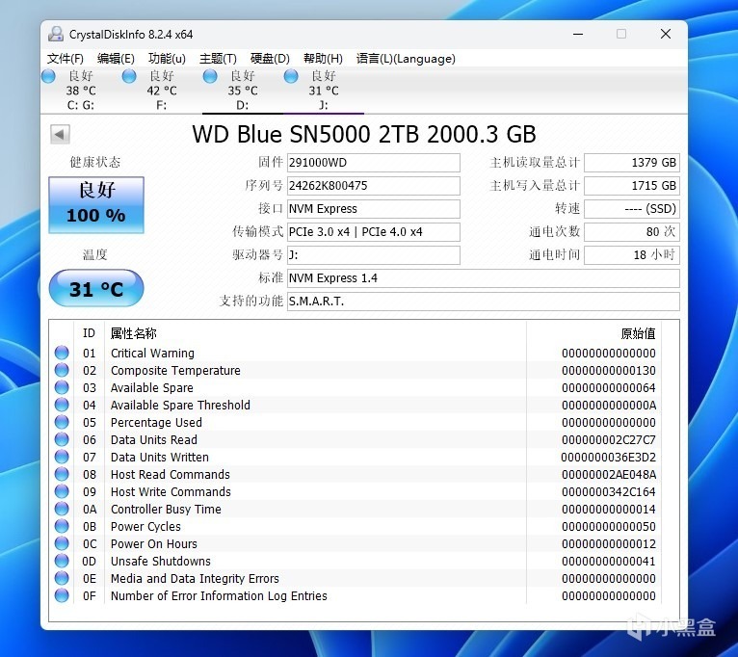
Task: Click the power-on hours 18 小时
Action: (632, 255)
